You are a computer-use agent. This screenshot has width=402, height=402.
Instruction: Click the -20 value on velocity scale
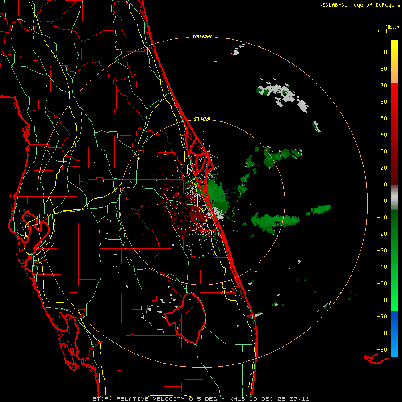pyautogui.click(x=382, y=234)
